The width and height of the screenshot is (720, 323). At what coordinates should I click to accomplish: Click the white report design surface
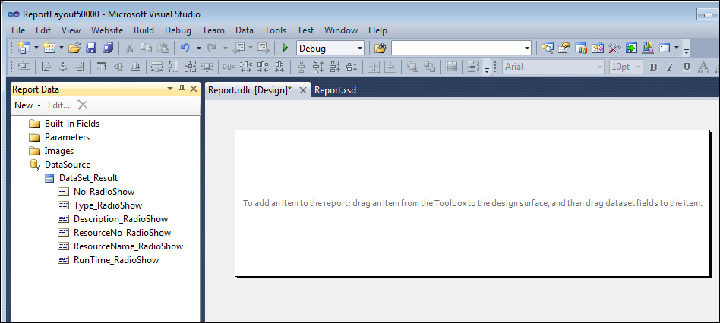472,203
